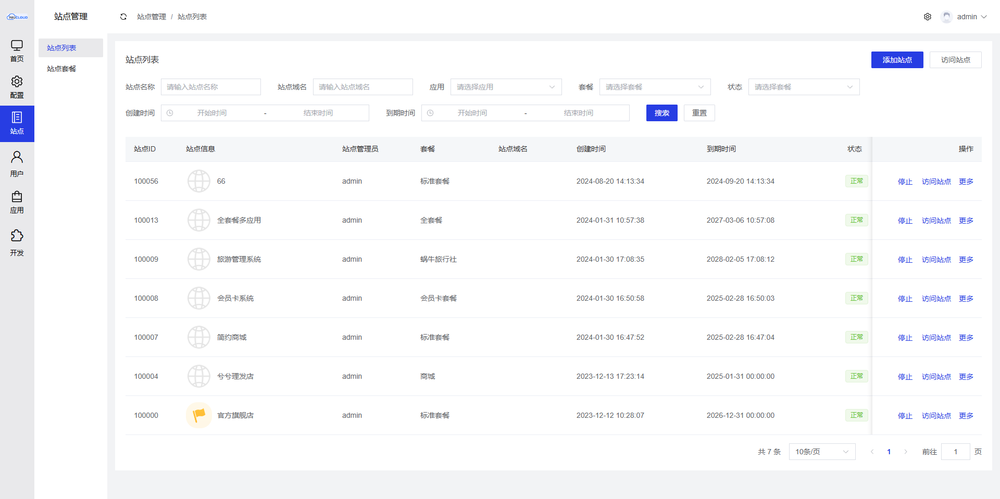Click 停止 for site 100009
Image resolution: width=1000 pixels, height=499 pixels.
point(905,260)
